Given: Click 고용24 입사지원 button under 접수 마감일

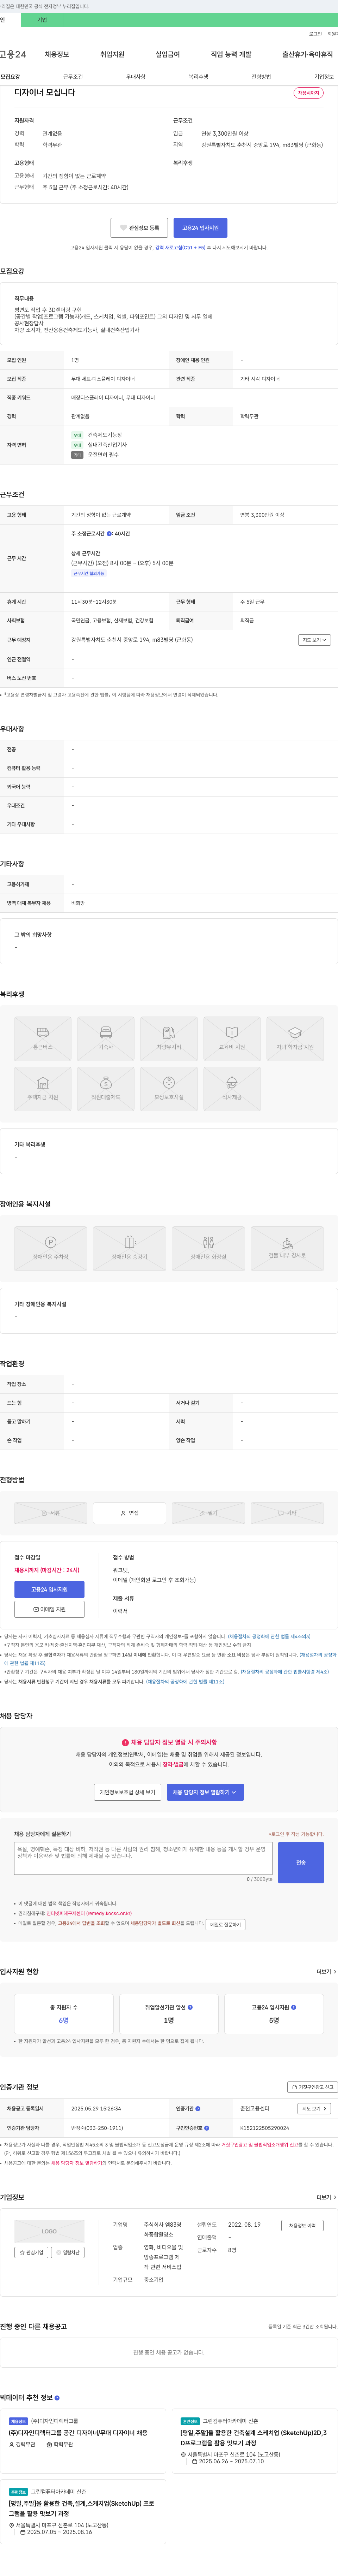Looking at the screenshot, I should point(49,1590).
